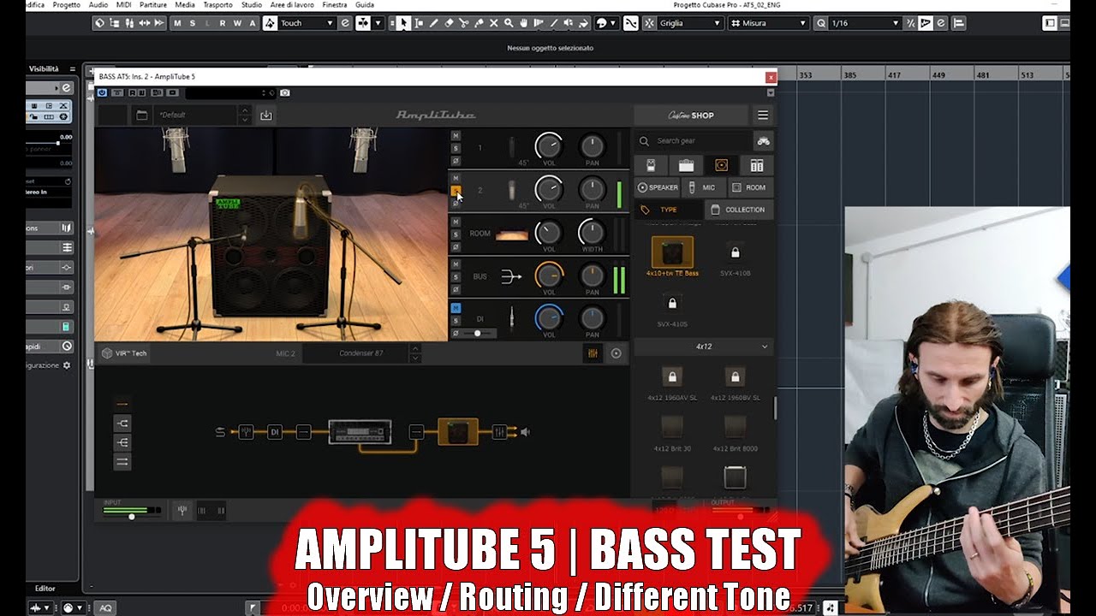Viewport: 1096px width, 616px height.
Task: Click the camera snapshot icon in plugin header
Action: 284,92
